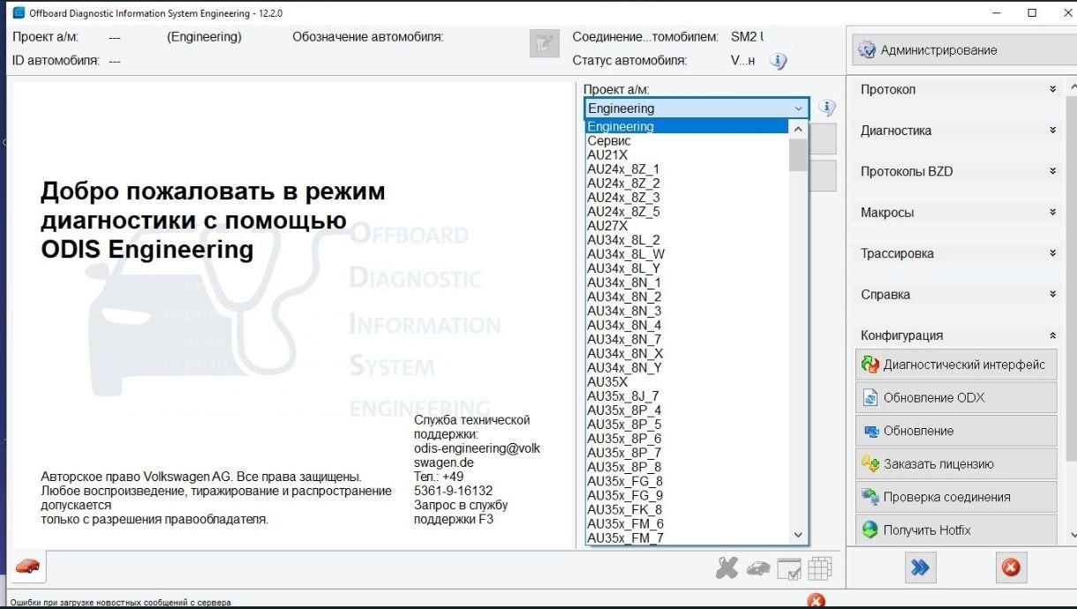Screen dimensions: 1077x609
Task: Click the gray car icon in bottom toolbar
Action: pos(757,568)
